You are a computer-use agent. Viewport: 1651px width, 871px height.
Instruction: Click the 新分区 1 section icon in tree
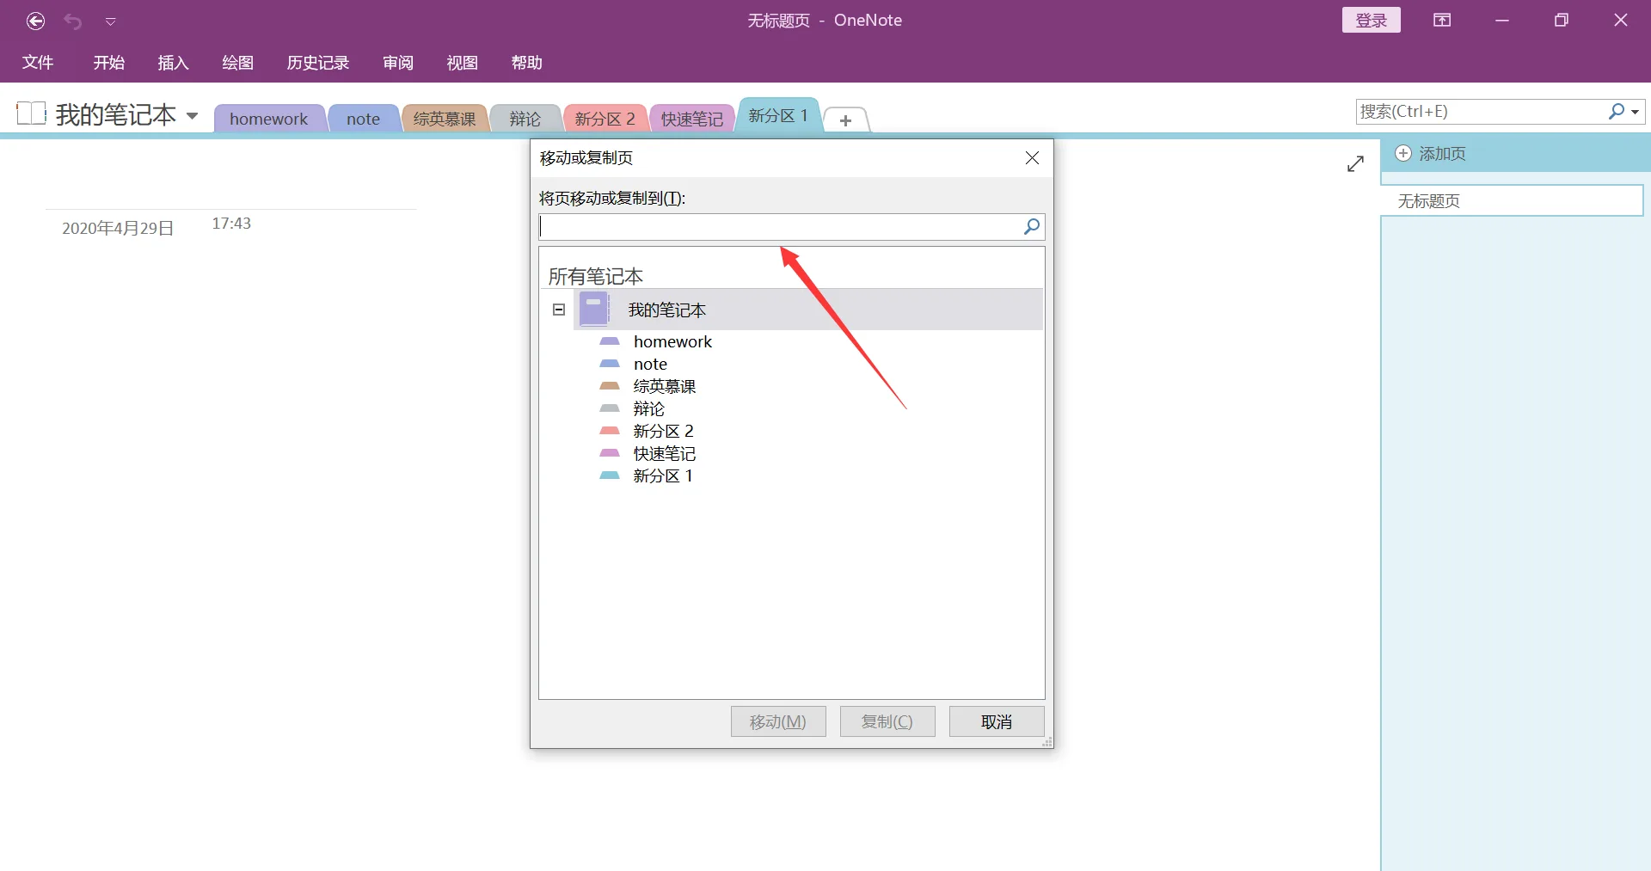610,475
